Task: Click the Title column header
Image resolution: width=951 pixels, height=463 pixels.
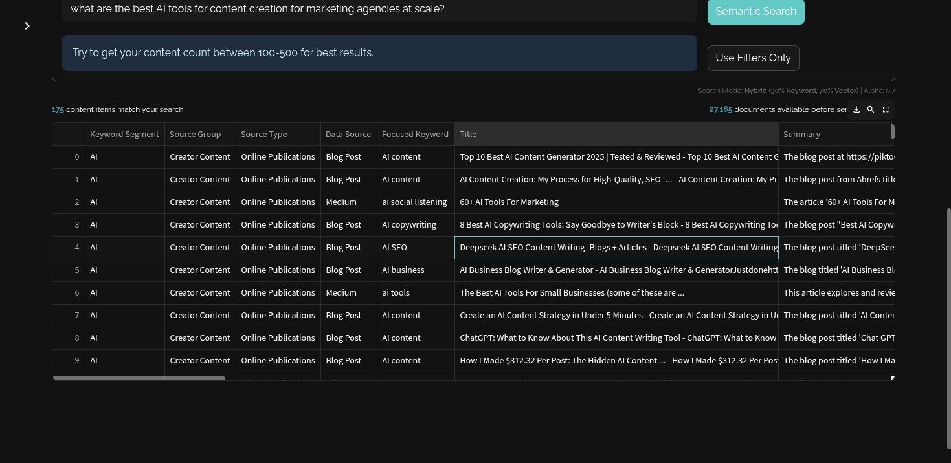Action: pos(616,135)
